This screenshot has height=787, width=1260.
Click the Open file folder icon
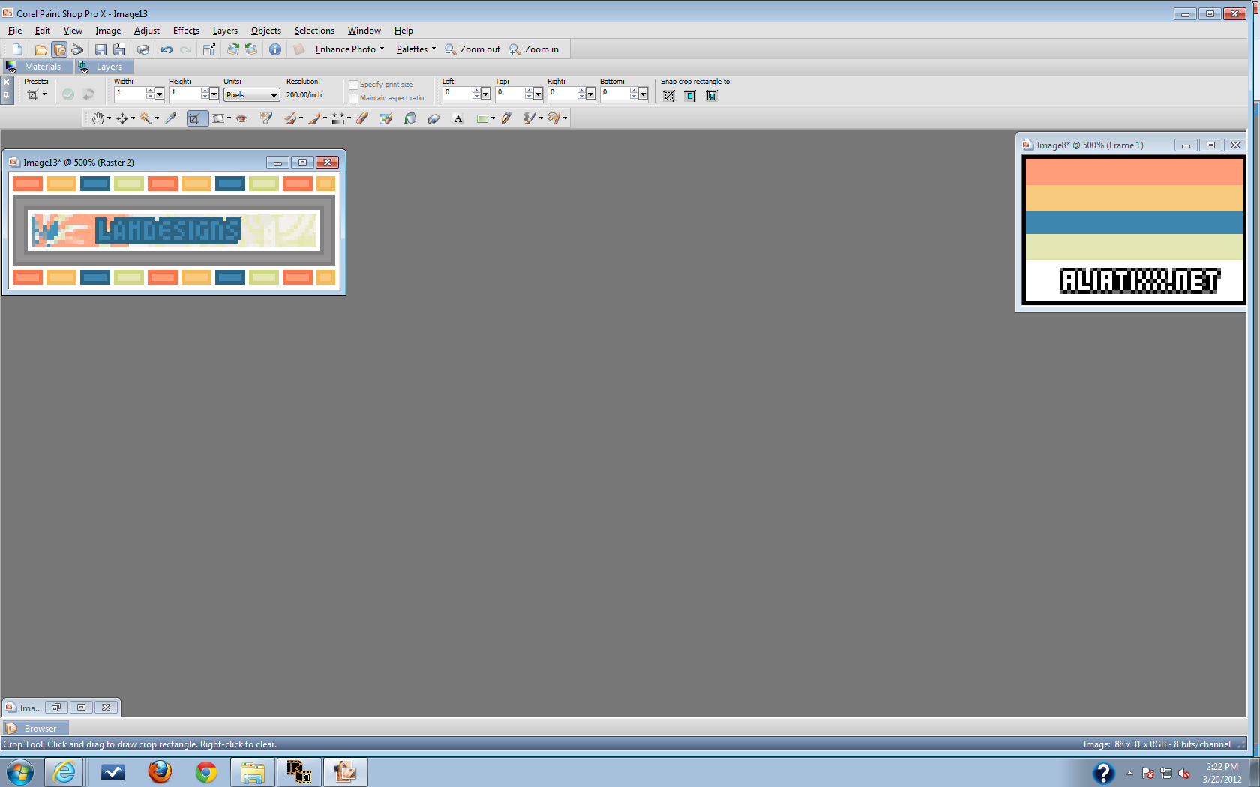pyautogui.click(x=40, y=49)
